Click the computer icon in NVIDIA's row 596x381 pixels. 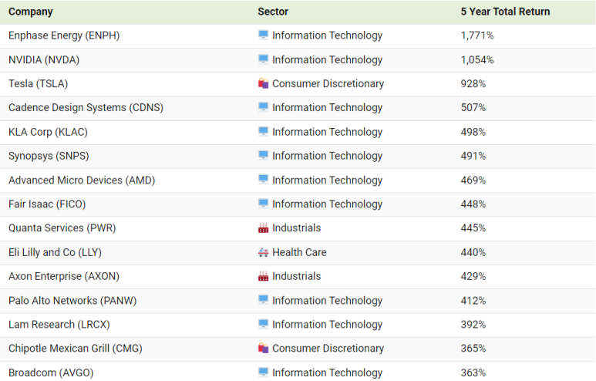click(x=263, y=59)
